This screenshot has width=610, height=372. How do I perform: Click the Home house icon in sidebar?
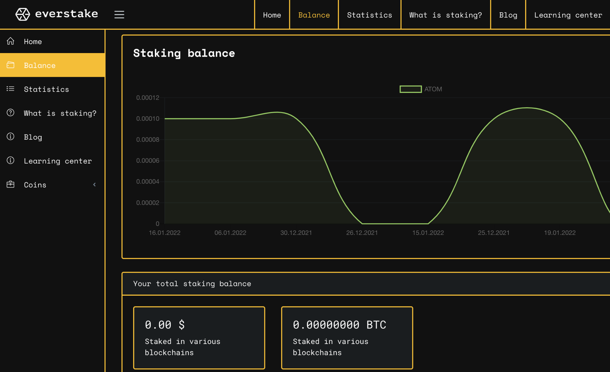click(x=11, y=41)
